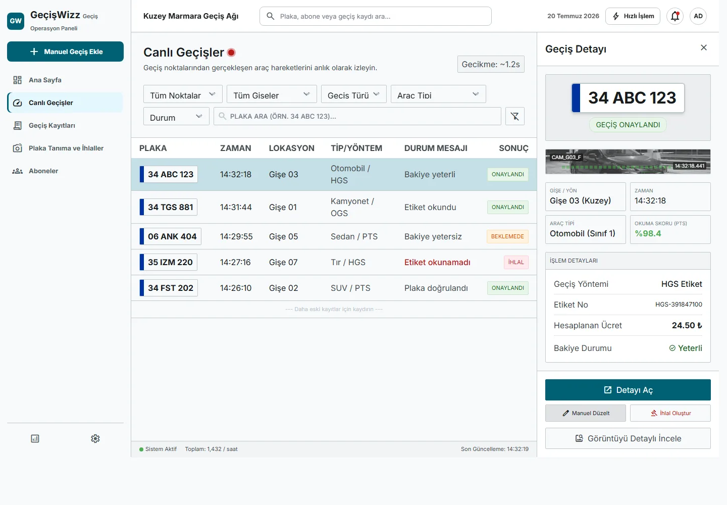The image size is (727, 505).
Task: Open CAM_G03_F camera snapshot thumbnail
Action: point(628,162)
